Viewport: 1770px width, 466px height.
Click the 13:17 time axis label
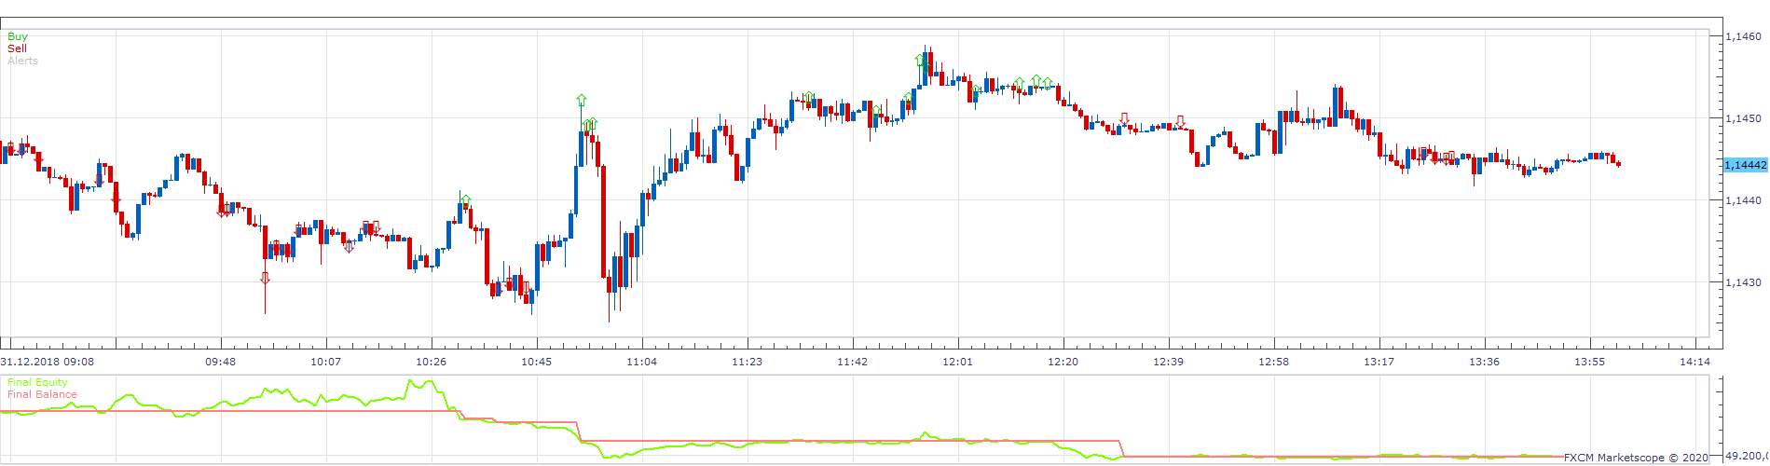1379,362
